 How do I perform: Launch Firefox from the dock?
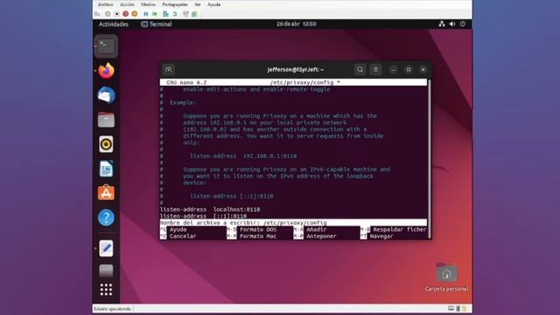tap(106, 71)
